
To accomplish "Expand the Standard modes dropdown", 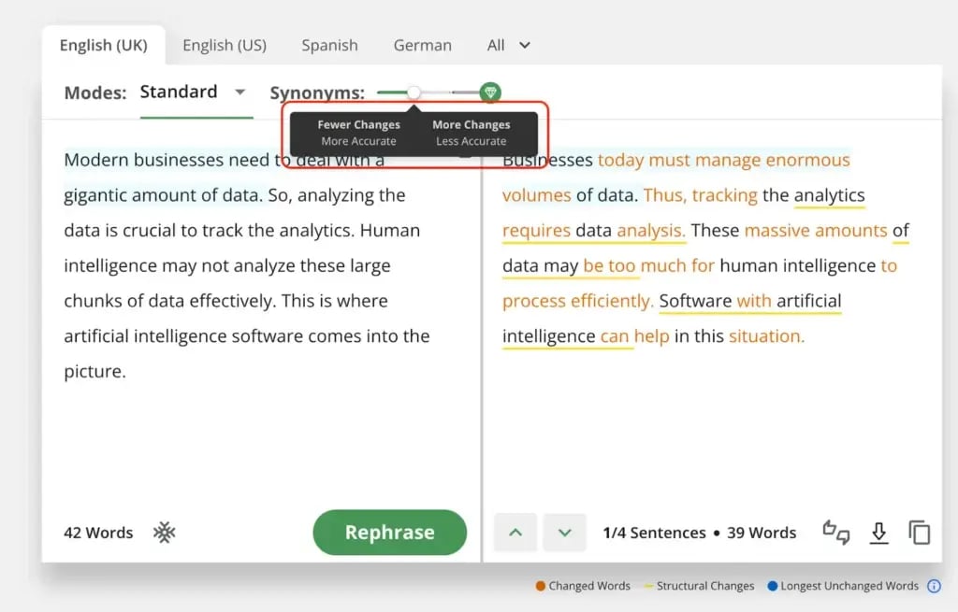I will [239, 92].
